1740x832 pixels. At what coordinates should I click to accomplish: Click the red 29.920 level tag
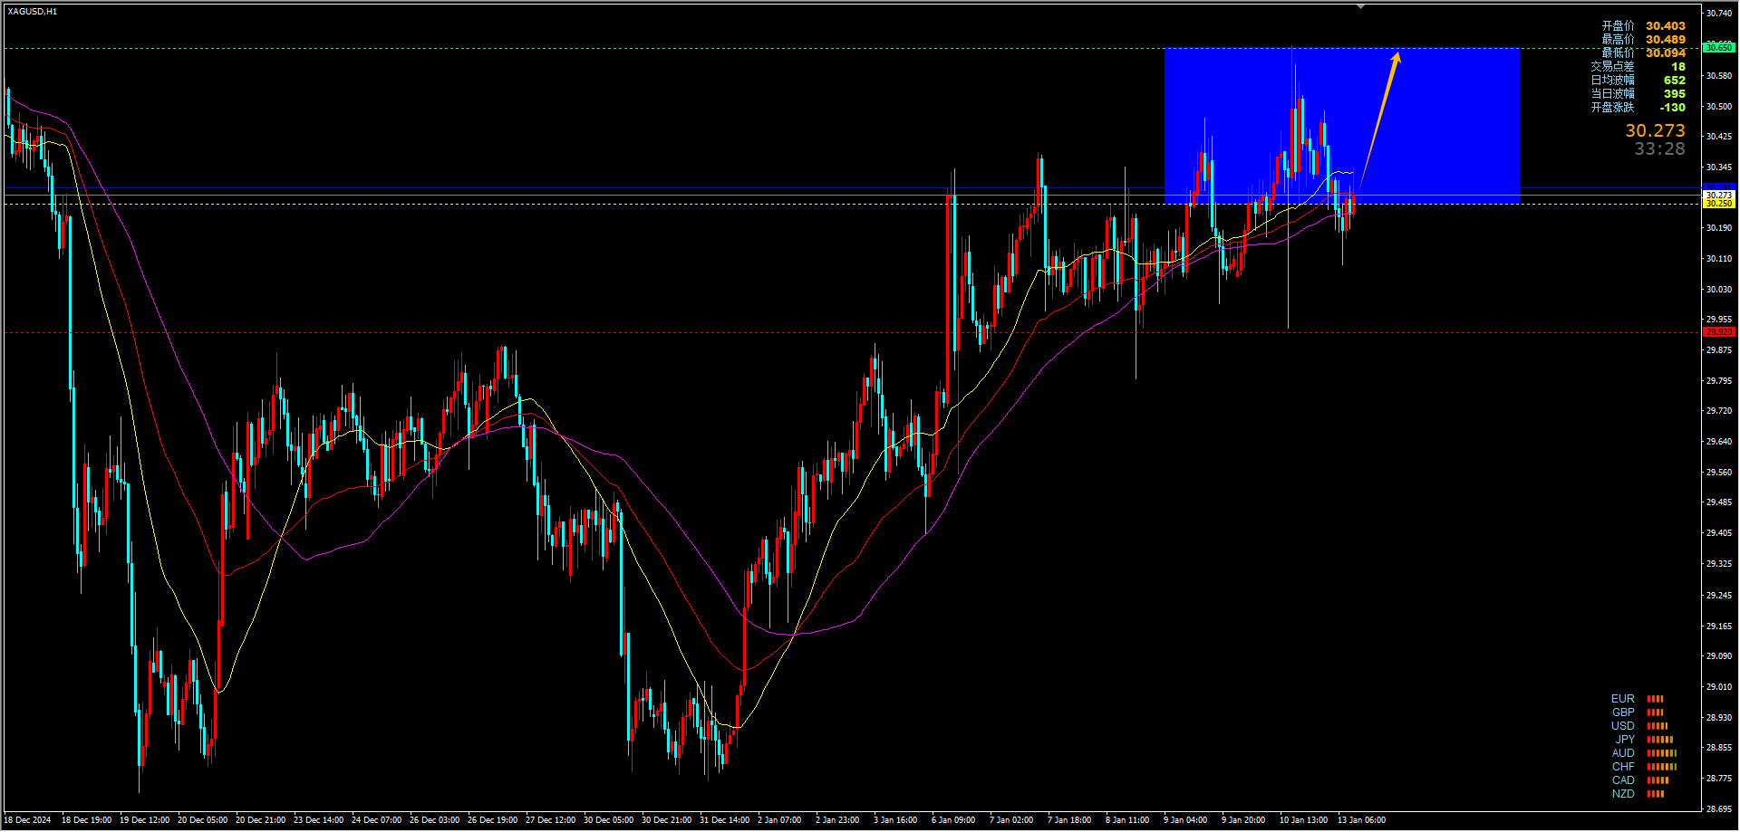[x=1719, y=332]
